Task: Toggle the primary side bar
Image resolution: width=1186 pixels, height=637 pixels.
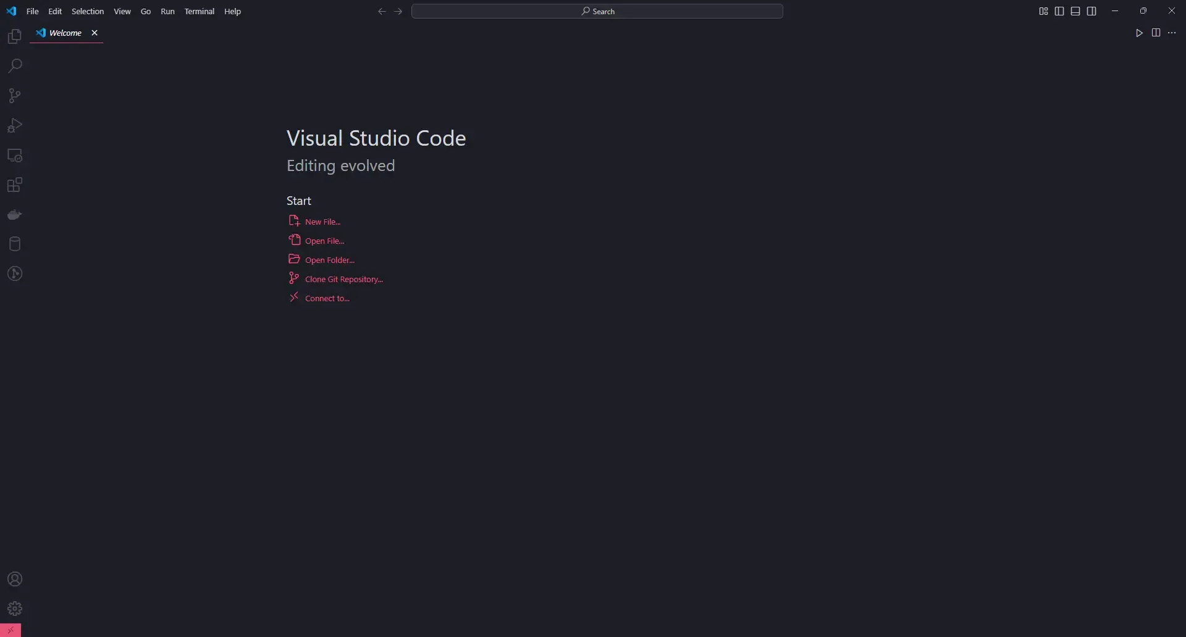Action: click(1059, 11)
